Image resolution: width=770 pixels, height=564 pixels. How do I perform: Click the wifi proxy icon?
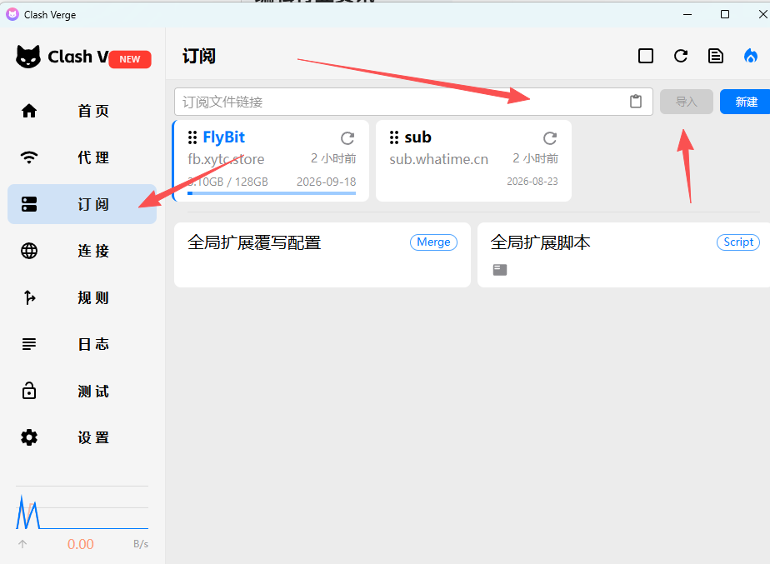click(29, 157)
